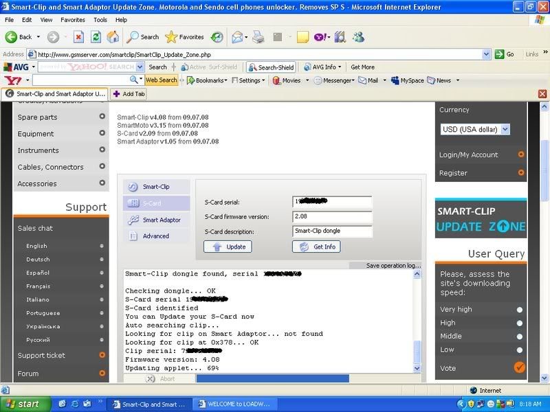Screen dimensions: 550x412
Task: Click the Add Tab button
Action: point(129,94)
